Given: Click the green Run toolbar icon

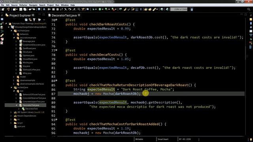Looking at the screenshot, I should pyautogui.click(x=100, y=9).
